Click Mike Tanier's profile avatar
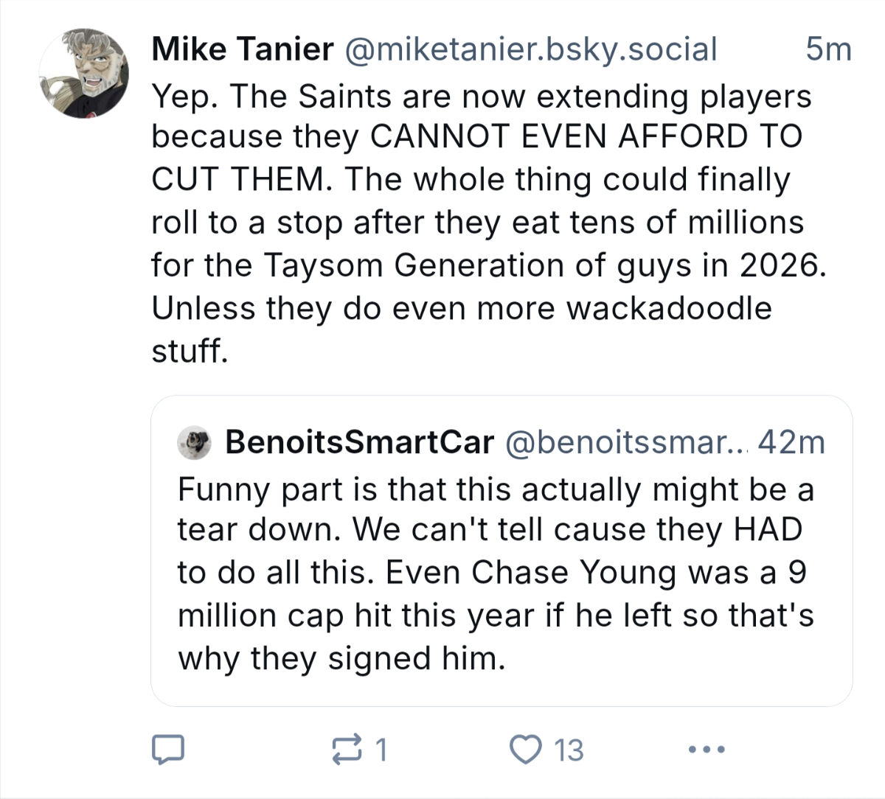This screenshot has width=885, height=799. point(83,73)
